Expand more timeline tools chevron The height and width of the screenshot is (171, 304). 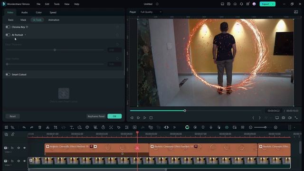point(174,127)
